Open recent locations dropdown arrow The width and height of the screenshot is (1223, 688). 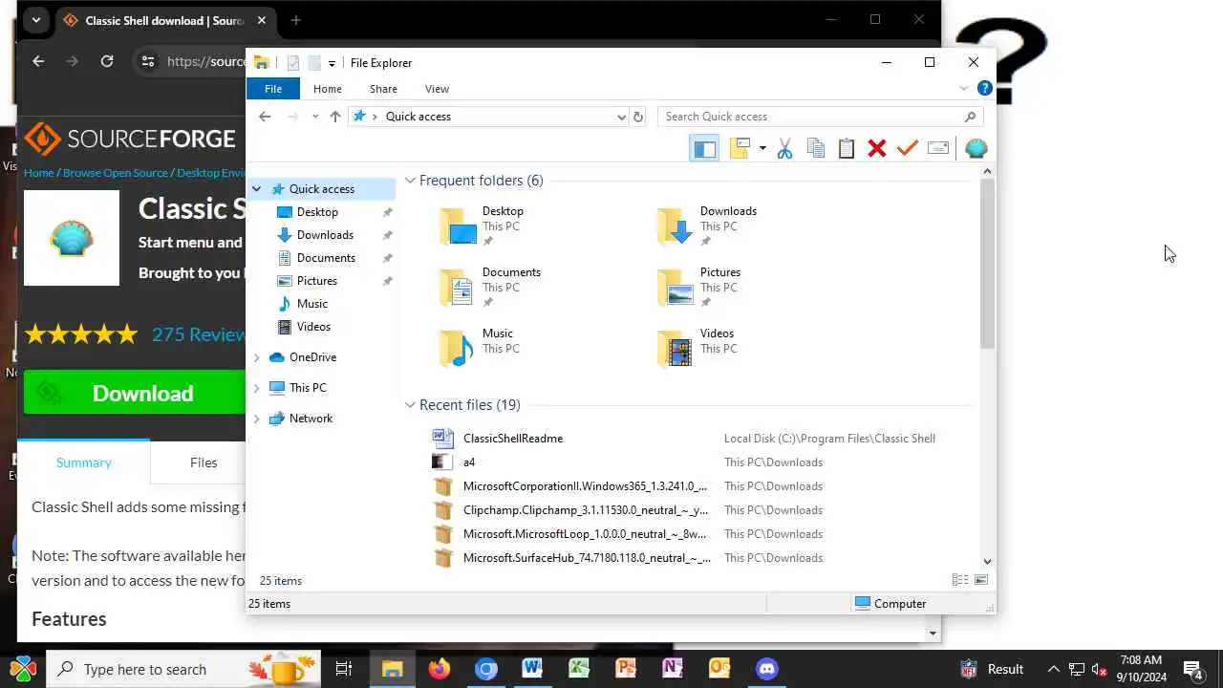pos(315,117)
